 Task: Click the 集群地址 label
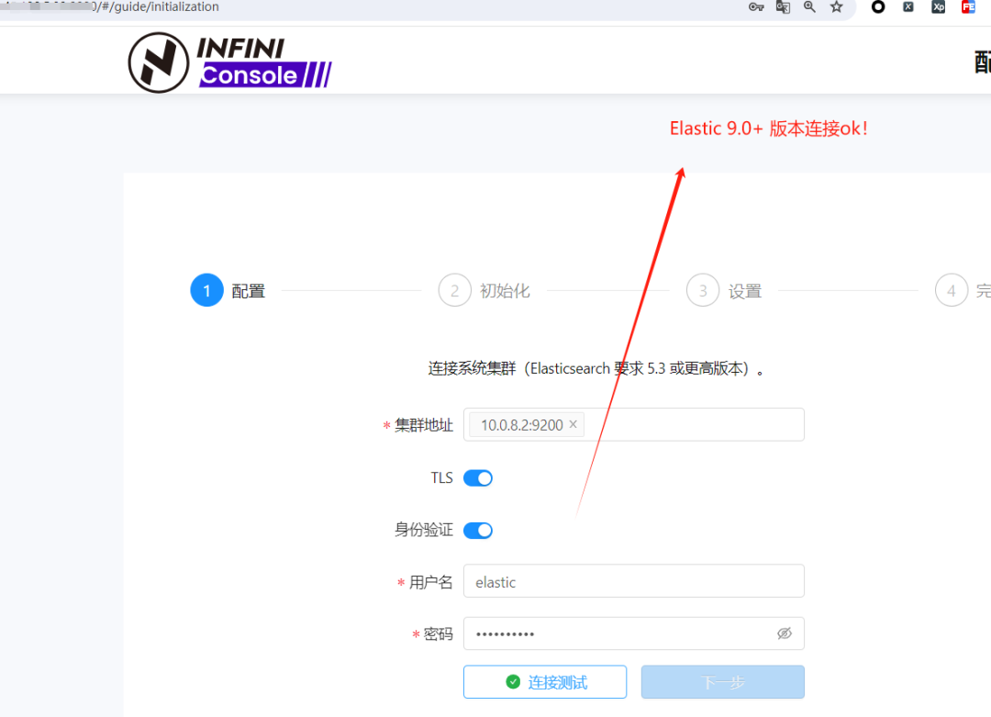[423, 426]
